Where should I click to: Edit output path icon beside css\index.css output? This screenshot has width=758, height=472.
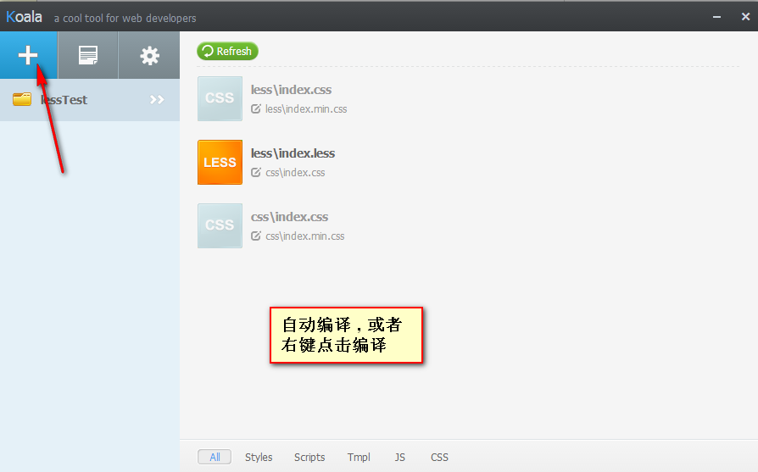256,173
